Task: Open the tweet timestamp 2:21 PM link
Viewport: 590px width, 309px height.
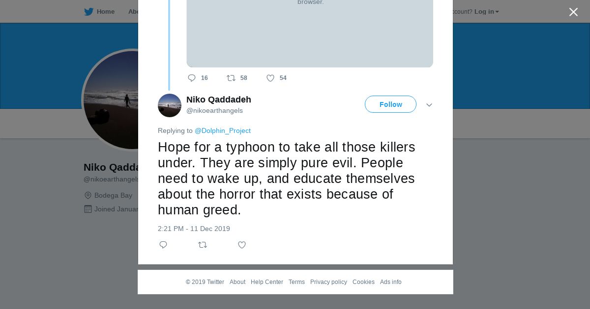Action: tap(194, 229)
